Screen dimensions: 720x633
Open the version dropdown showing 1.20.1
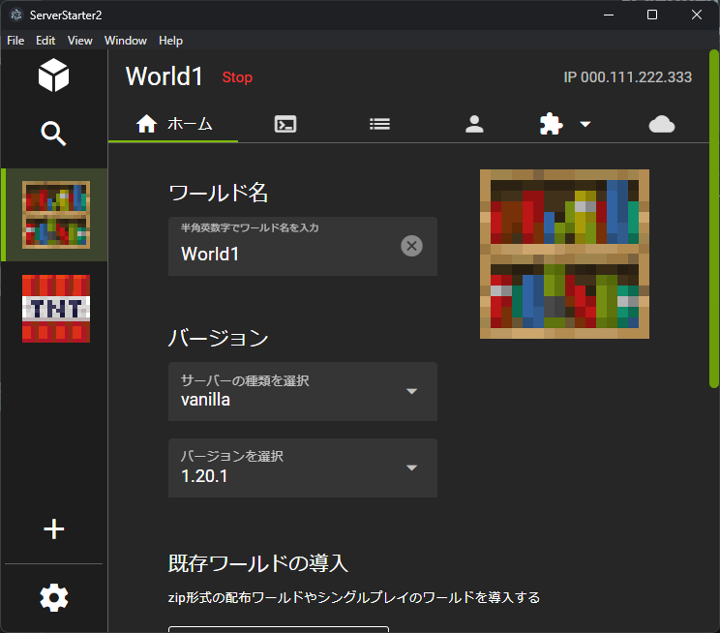tap(303, 467)
